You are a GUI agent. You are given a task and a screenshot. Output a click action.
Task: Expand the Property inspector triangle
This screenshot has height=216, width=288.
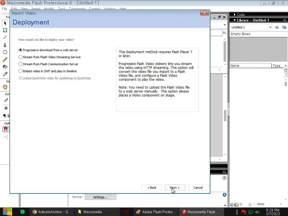click(x=225, y=205)
